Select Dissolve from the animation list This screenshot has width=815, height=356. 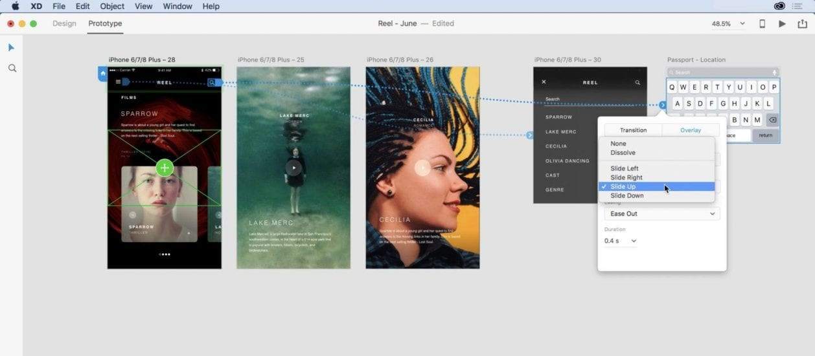click(x=623, y=153)
